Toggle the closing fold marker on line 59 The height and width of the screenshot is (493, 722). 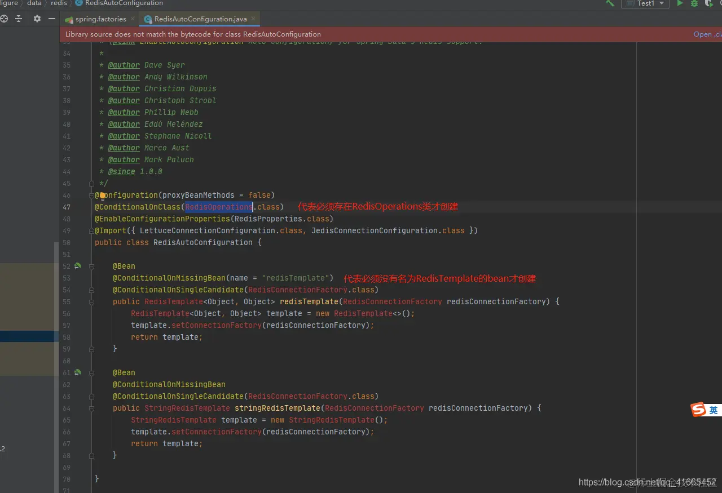tap(91, 349)
